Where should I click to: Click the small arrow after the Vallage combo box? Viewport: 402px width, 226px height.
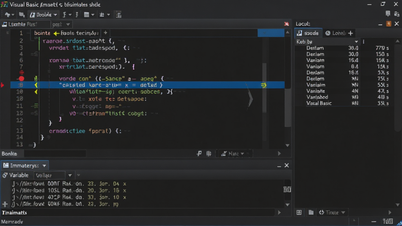pyautogui.click(x=79, y=175)
